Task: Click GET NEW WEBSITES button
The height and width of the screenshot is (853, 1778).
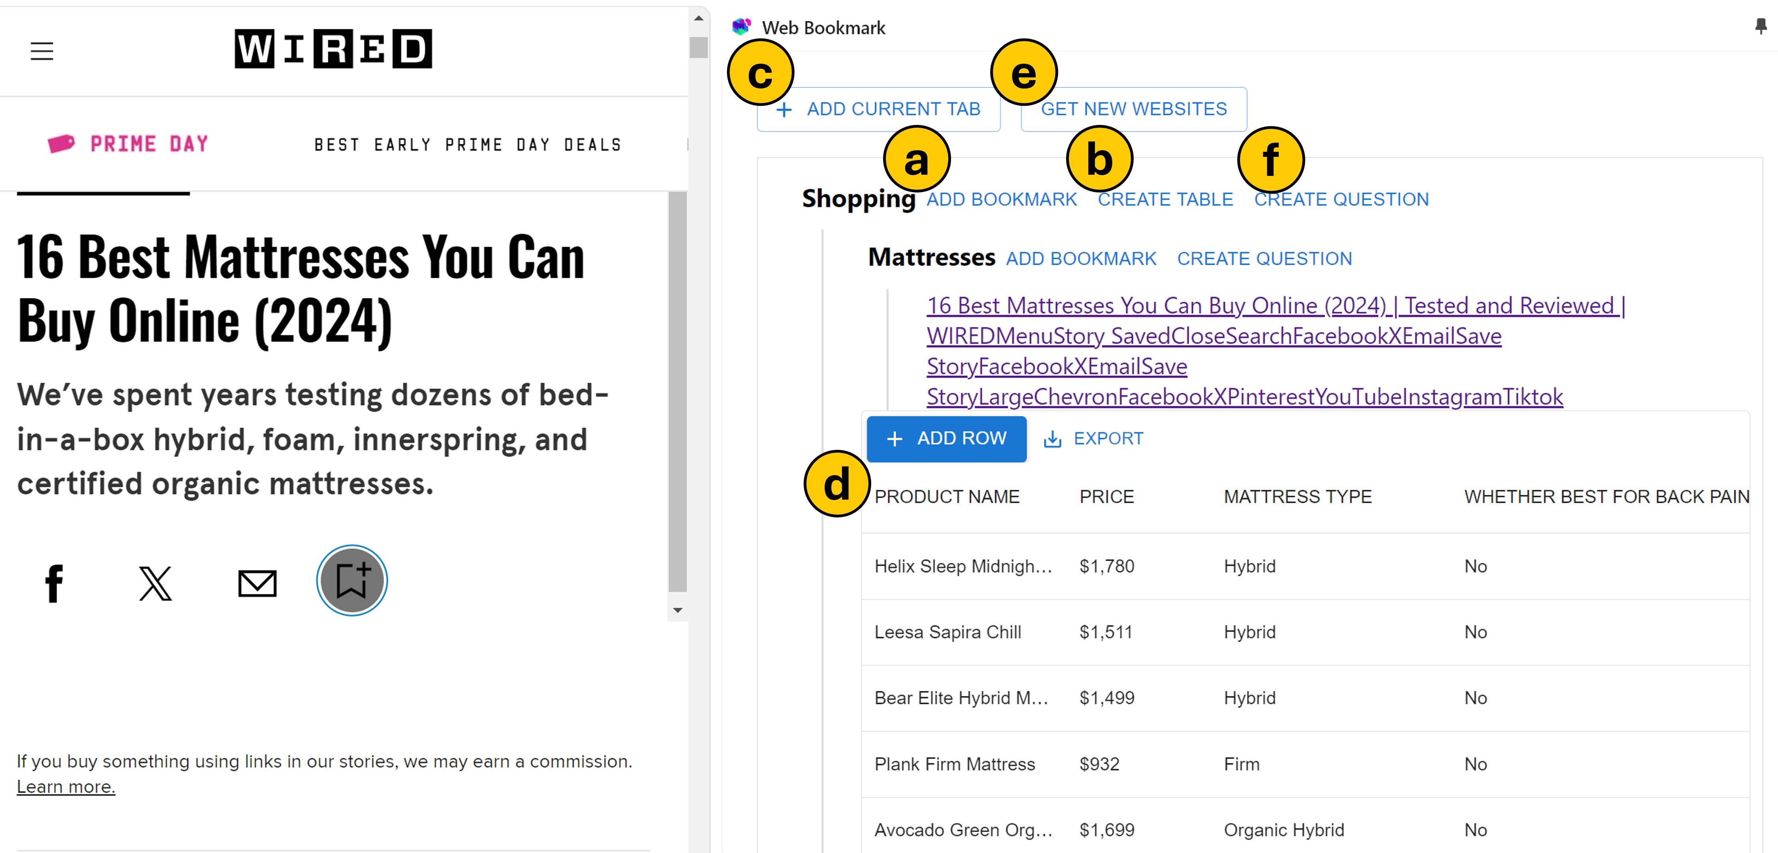Action: [1134, 109]
